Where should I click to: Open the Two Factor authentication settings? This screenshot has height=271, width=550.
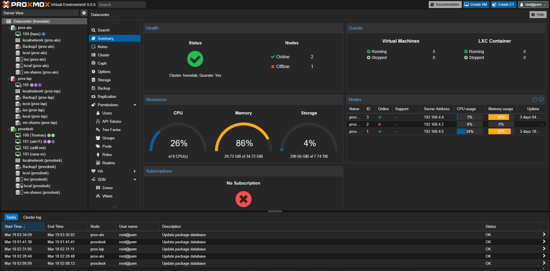(111, 130)
